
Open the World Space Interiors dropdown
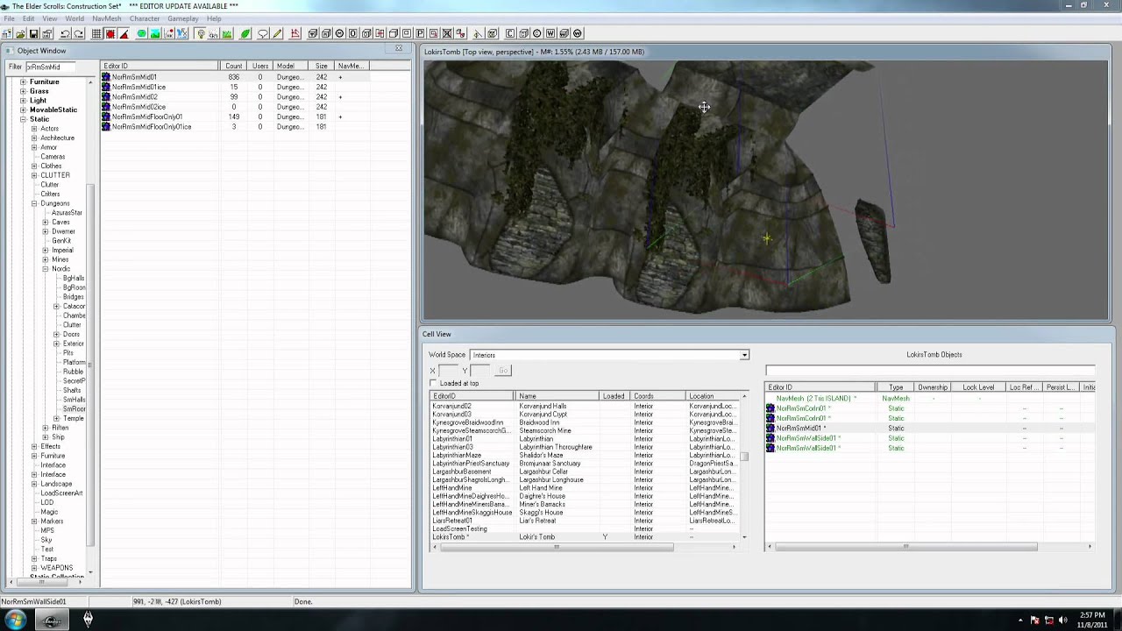pyautogui.click(x=609, y=355)
